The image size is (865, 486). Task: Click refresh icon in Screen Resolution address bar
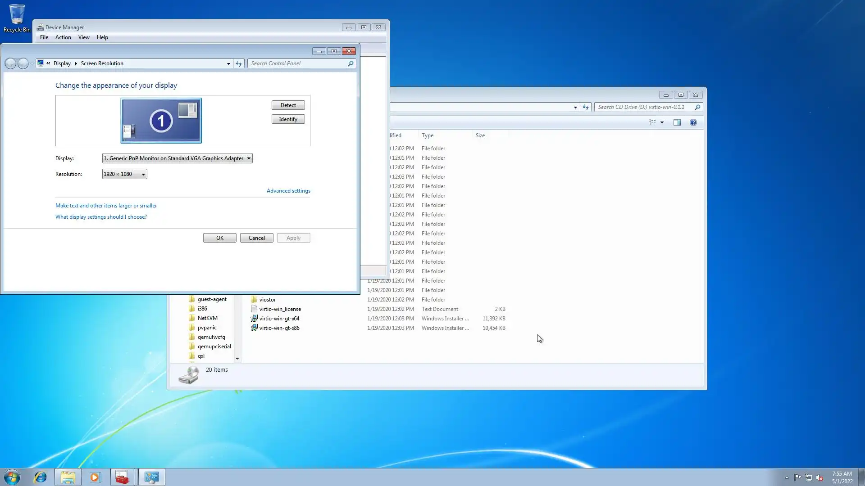point(239,63)
